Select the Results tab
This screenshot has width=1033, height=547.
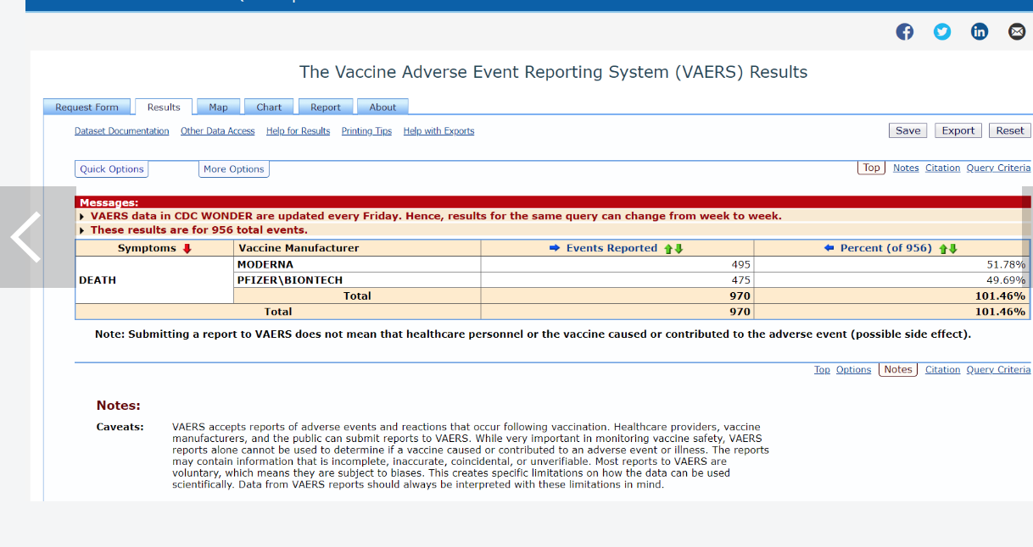click(164, 107)
